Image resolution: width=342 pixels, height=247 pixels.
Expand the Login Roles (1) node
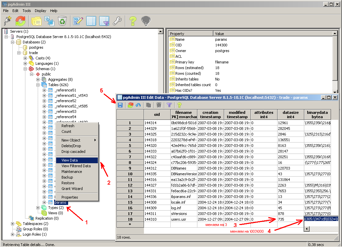coord(12,234)
